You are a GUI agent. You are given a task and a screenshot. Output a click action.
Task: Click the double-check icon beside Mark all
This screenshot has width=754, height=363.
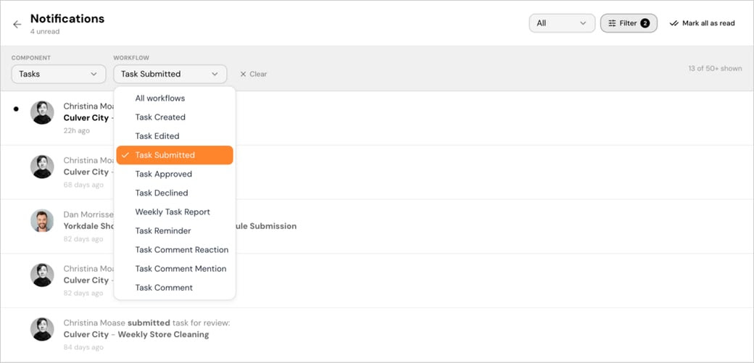point(674,23)
